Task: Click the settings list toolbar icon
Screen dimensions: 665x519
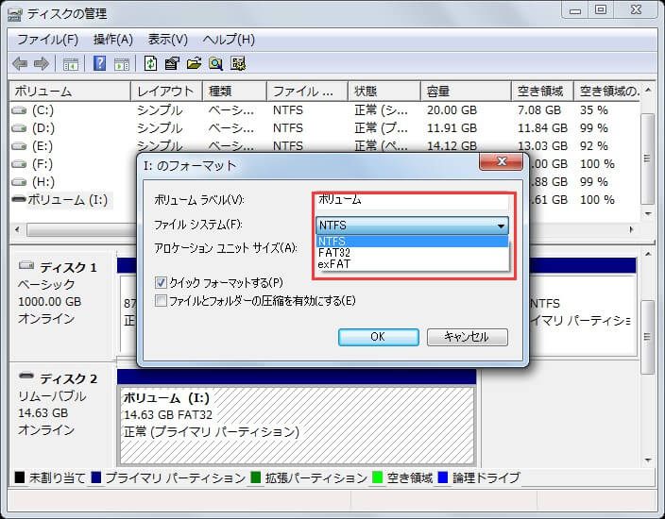Action: pyautogui.click(x=238, y=63)
